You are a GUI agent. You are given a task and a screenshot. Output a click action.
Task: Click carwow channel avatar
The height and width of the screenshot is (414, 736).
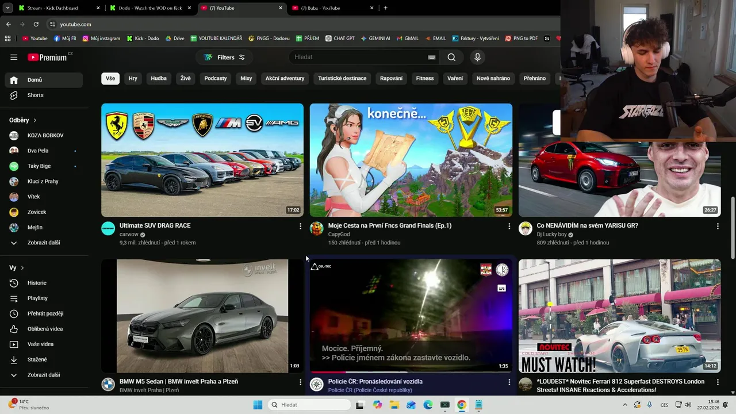pyautogui.click(x=108, y=228)
